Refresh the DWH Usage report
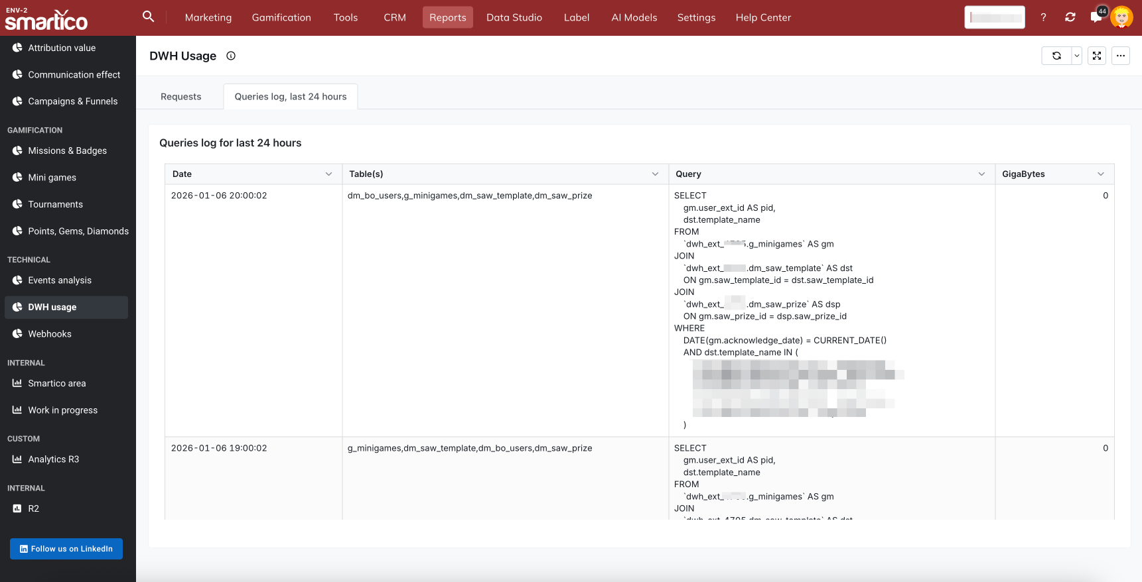The height and width of the screenshot is (582, 1142). [1056, 56]
